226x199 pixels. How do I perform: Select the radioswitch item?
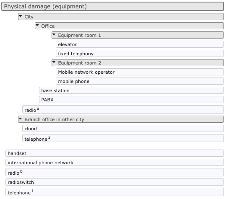[x=114, y=182]
